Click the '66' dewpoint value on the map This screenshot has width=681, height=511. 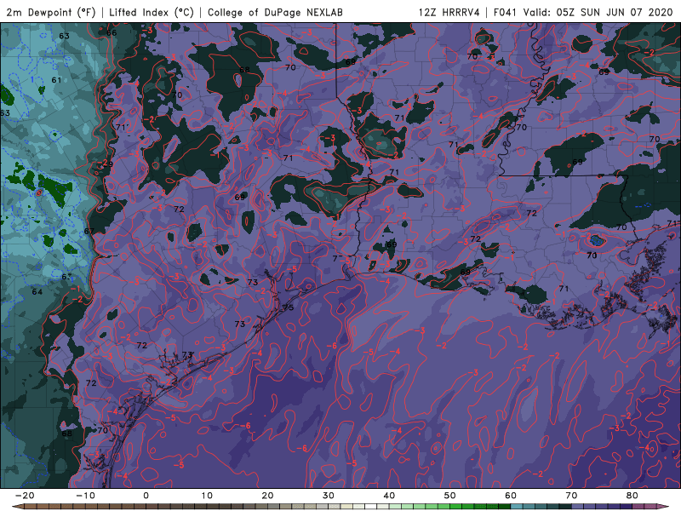(x=112, y=32)
